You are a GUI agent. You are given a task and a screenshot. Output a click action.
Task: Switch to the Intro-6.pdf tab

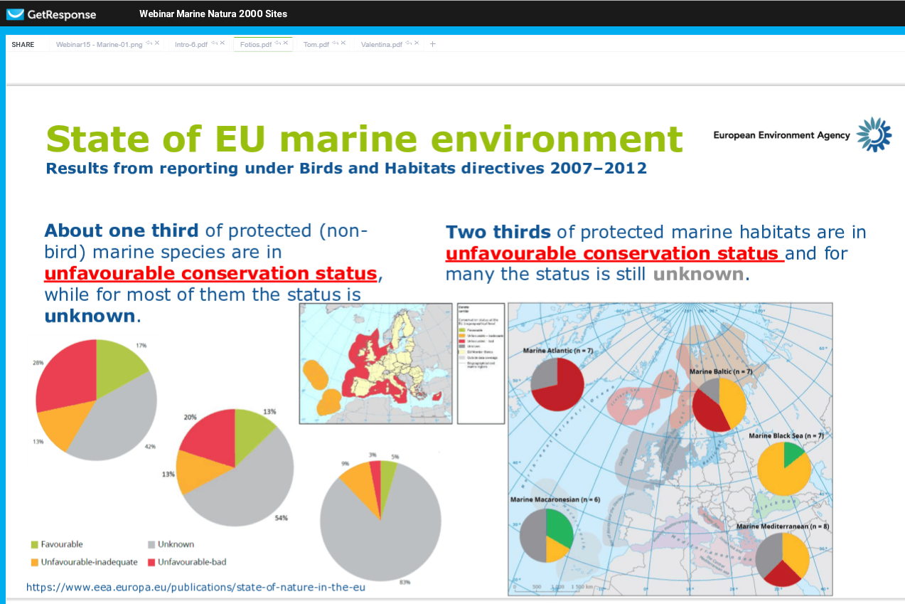(x=191, y=43)
